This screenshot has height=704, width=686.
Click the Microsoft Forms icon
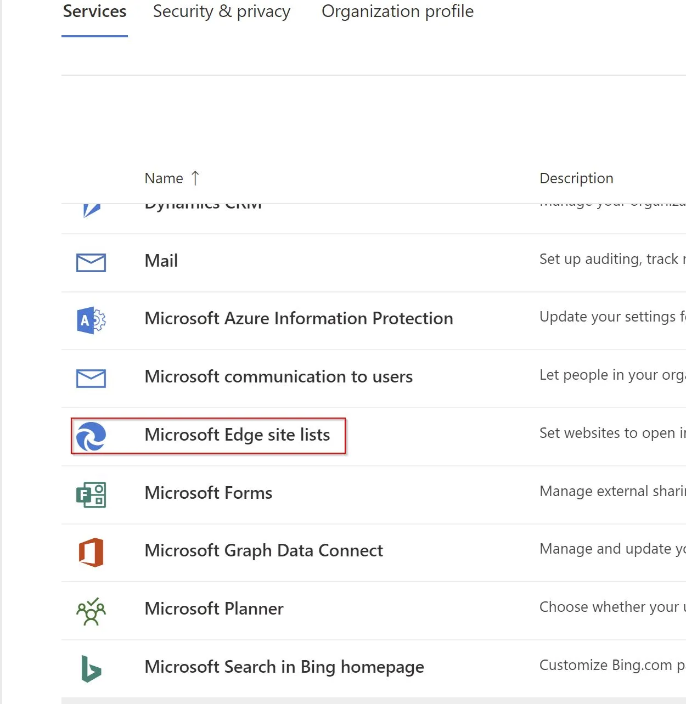coord(91,494)
